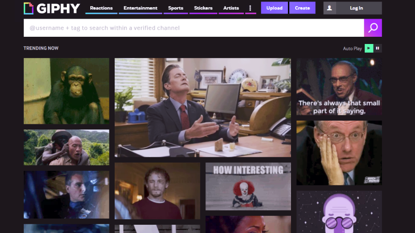Open the man at office desk GIF
This screenshot has height=233, width=415.
[203, 108]
